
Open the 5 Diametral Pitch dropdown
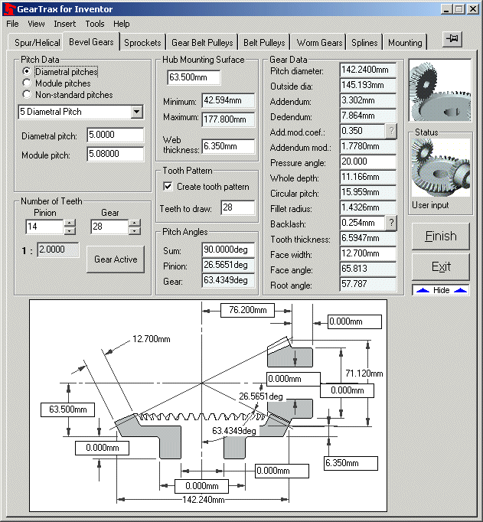[x=136, y=112]
